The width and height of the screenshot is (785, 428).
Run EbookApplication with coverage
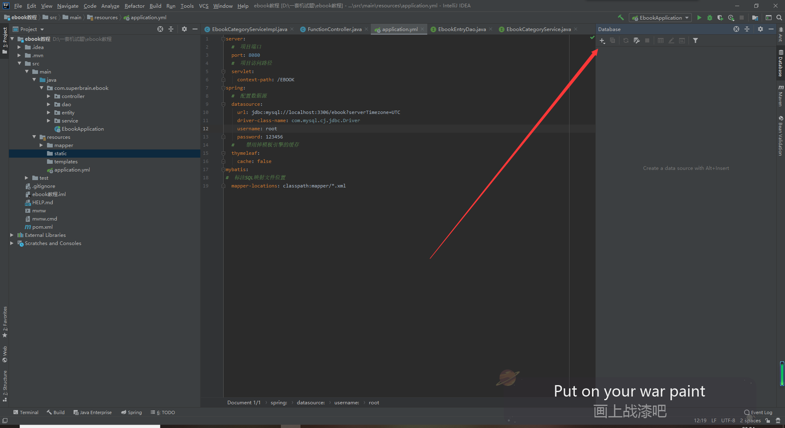coord(720,18)
